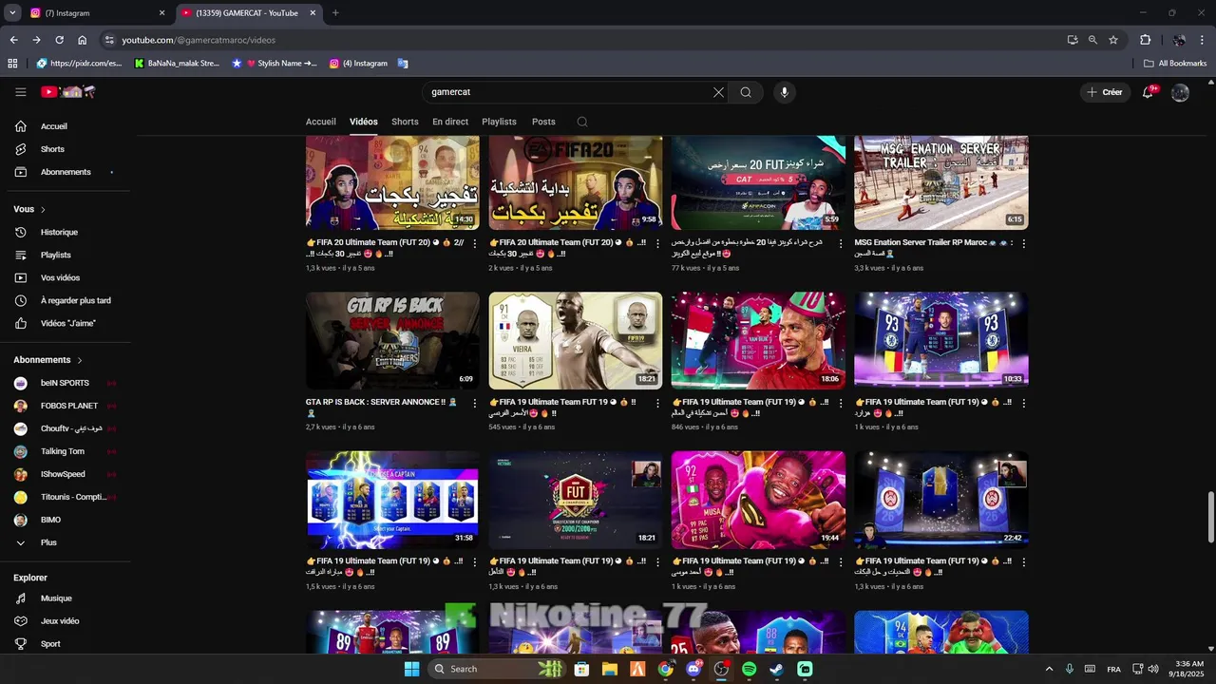Click the Créer button

1105,92
